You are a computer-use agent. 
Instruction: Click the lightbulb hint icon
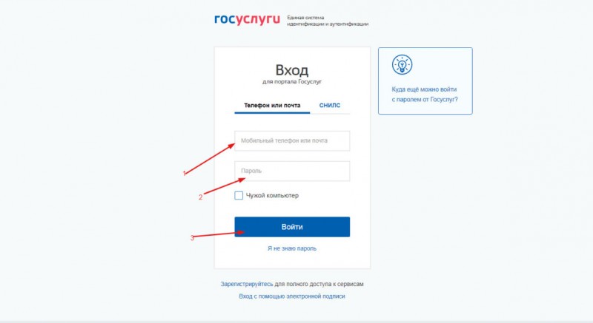[402, 65]
